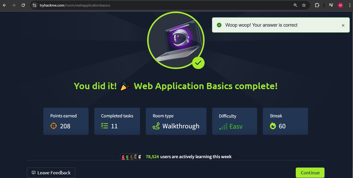Click the points value 208
Viewport: 353px width, 178px height.
click(x=65, y=126)
